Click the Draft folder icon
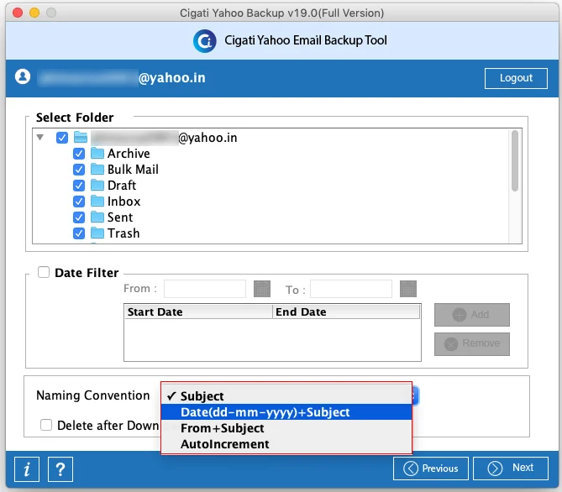The height and width of the screenshot is (492, 562). [x=97, y=186]
